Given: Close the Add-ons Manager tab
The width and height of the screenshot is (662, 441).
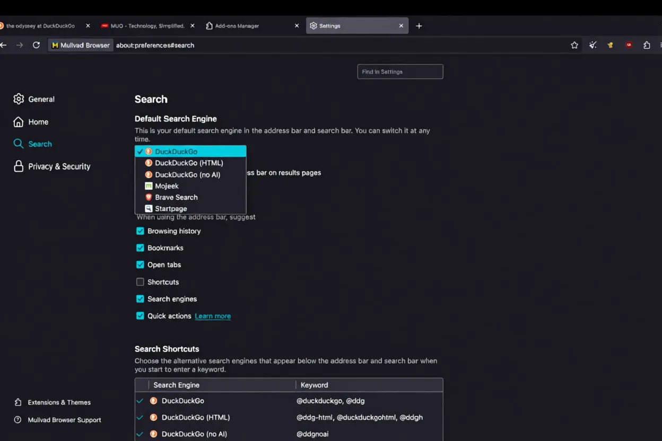Looking at the screenshot, I should pos(297,25).
